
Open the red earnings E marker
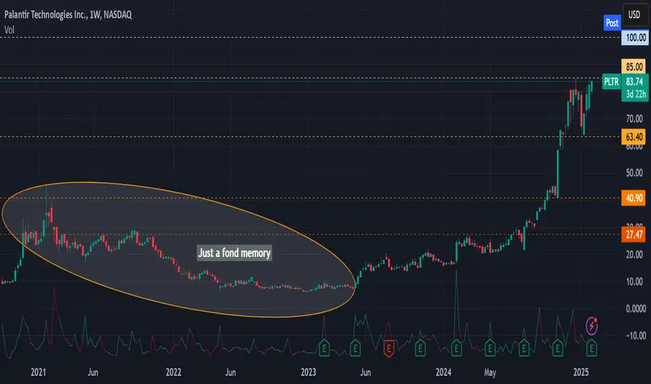[x=388, y=348]
